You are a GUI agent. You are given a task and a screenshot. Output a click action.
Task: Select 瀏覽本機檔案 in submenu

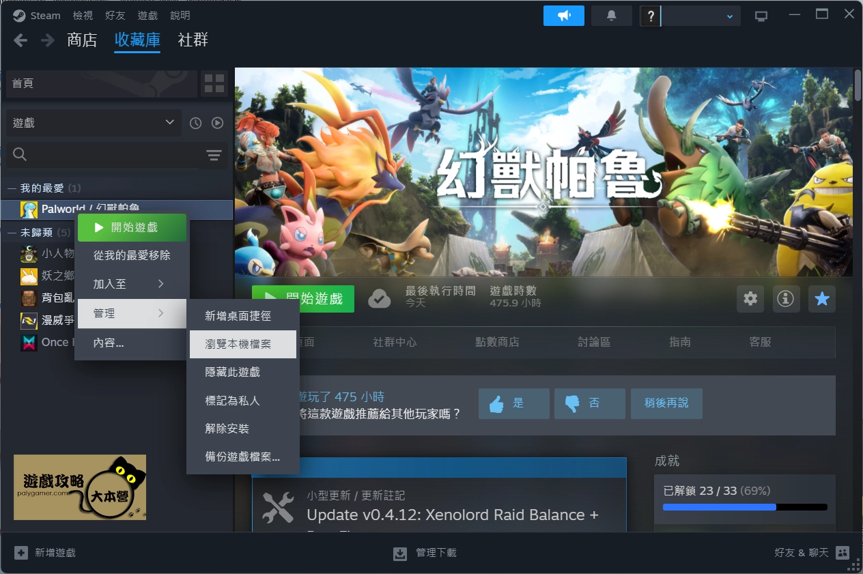point(243,344)
